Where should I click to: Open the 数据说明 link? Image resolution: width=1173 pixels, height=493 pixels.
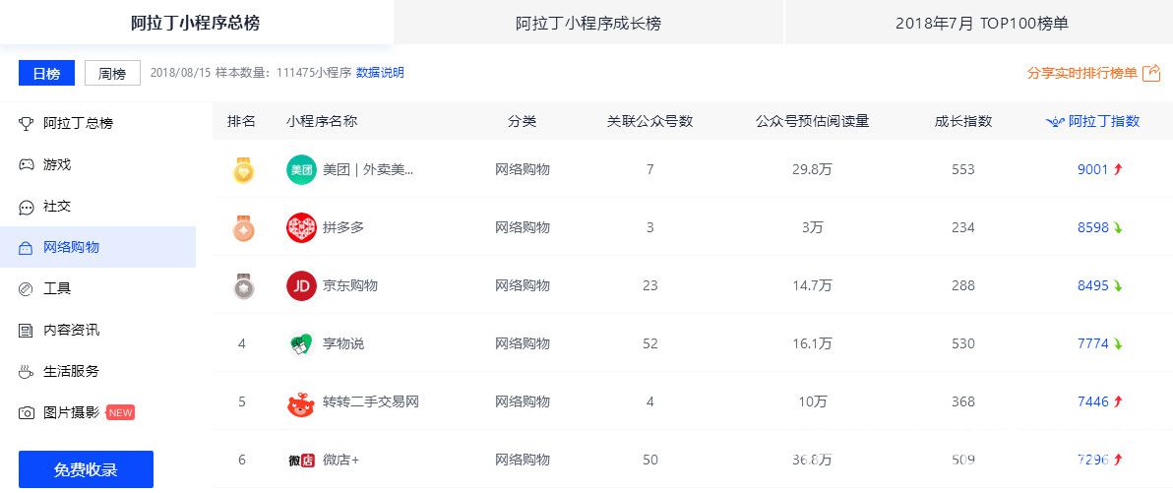[380, 73]
